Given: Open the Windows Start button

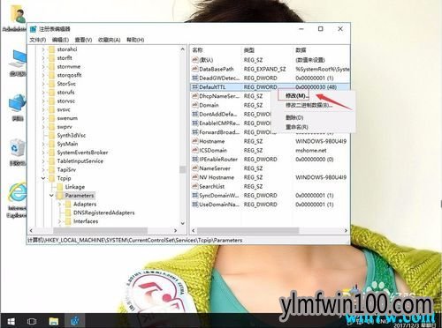Looking at the screenshot, I should pyautogui.click(x=11, y=321).
